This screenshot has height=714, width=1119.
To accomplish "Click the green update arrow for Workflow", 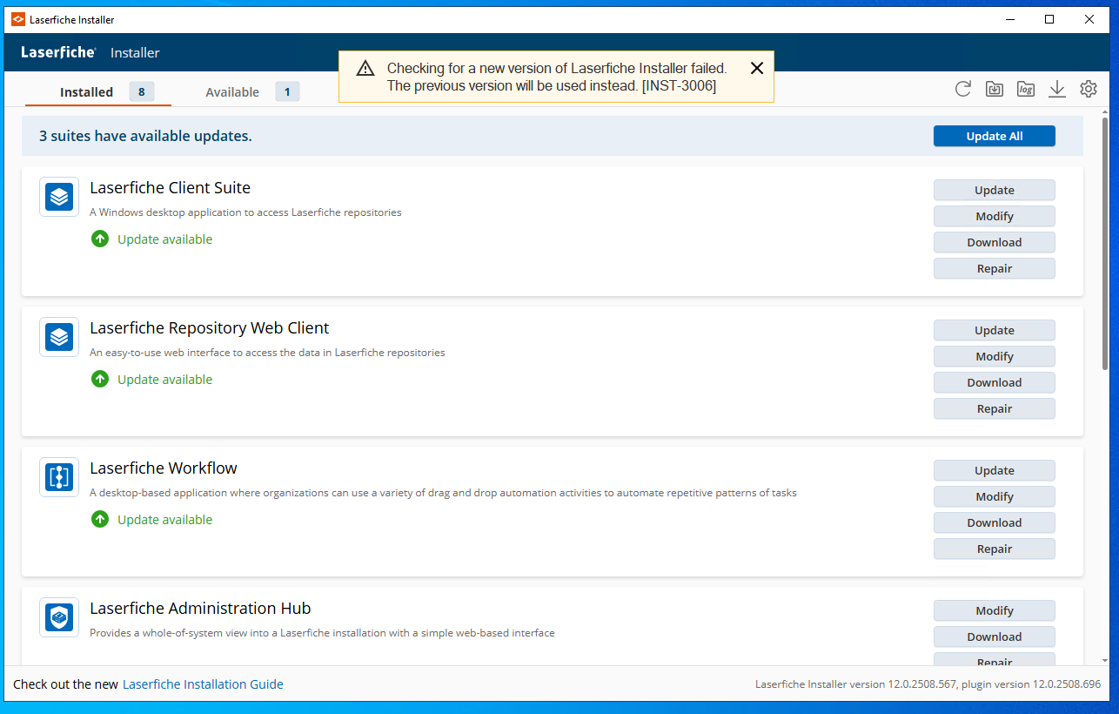I will click(x=100, y=519).
